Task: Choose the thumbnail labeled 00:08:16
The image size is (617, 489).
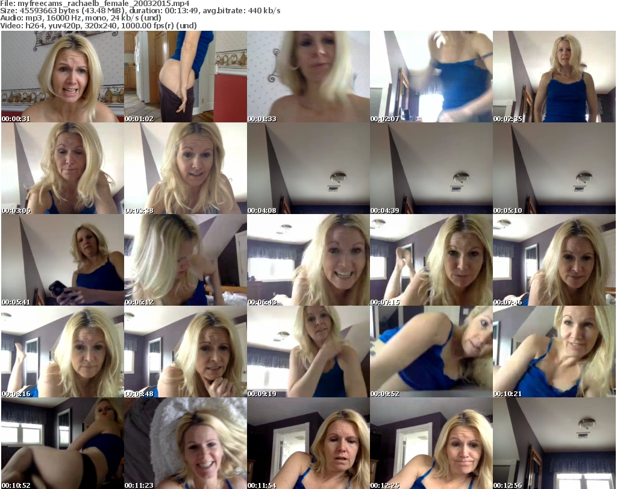Action: point(63,352)
